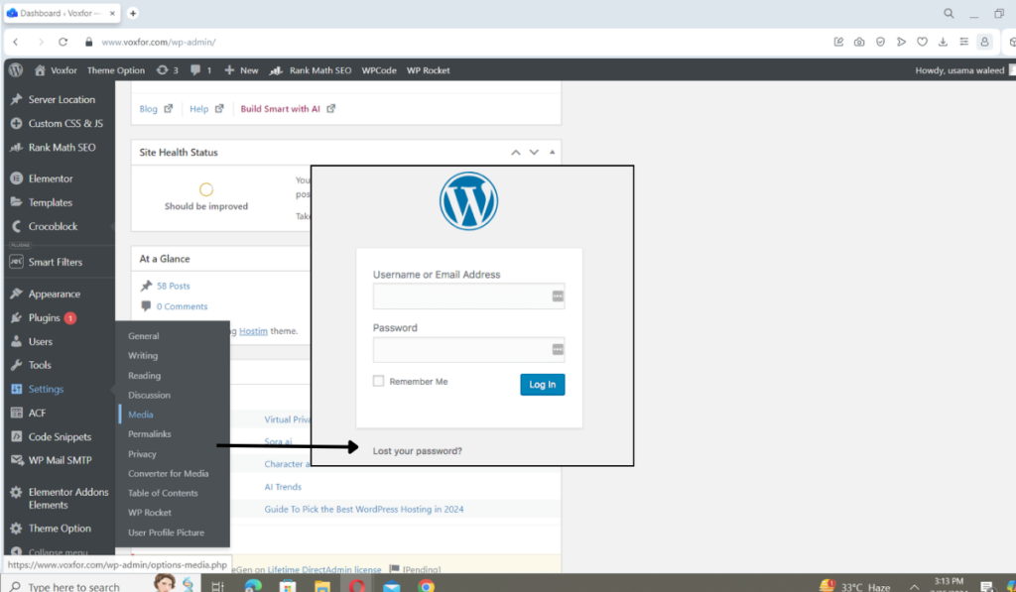Move Site Health Status widget down
The image size is (1016, 592).
pyautogui.click(x=534, y=153)
